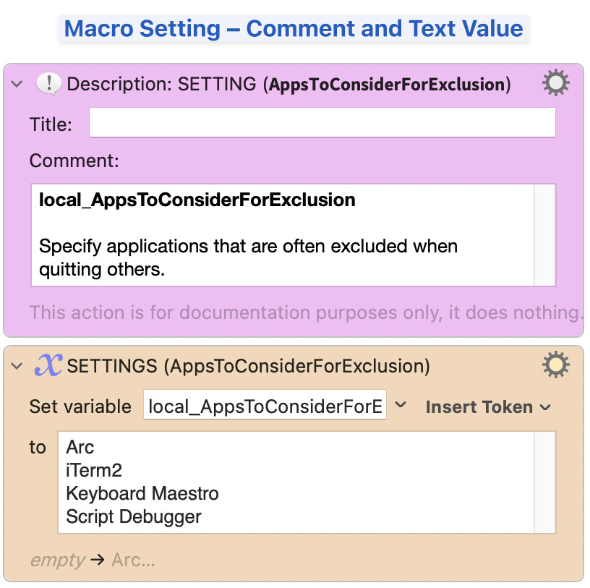Screen dimensions: 590x588
Task: Place cursor on the iTerm2 line
Action: click(94, 471)
